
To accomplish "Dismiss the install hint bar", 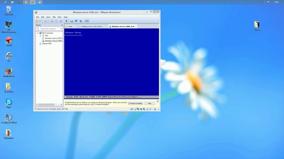I will [x=158, y=101].
